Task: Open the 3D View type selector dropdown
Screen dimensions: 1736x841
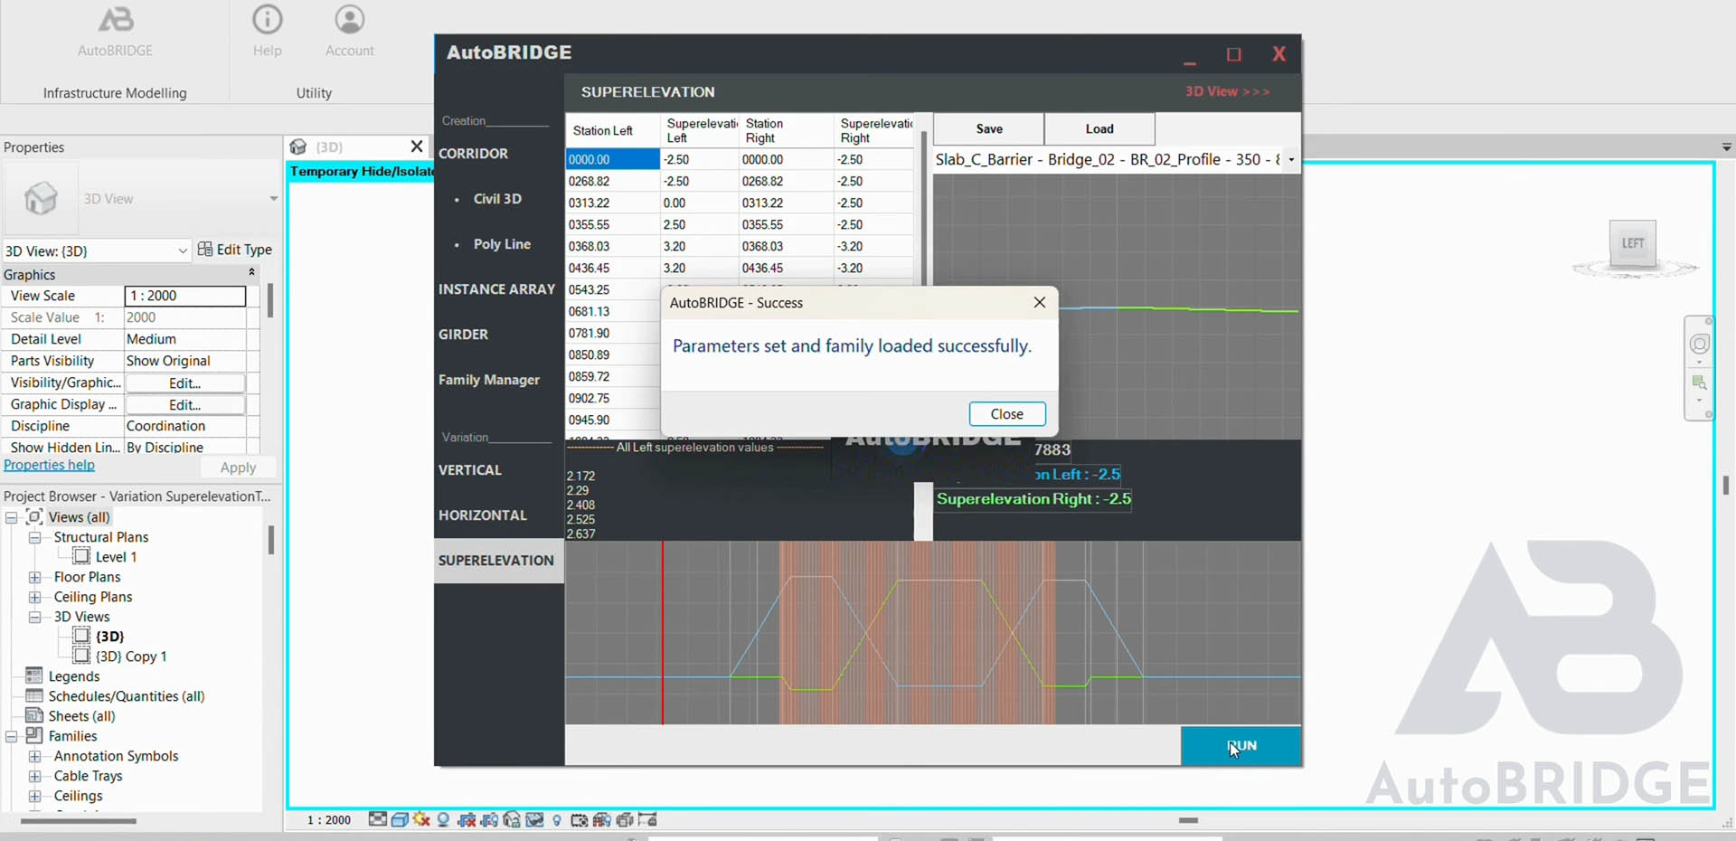Action: (273, 199)
